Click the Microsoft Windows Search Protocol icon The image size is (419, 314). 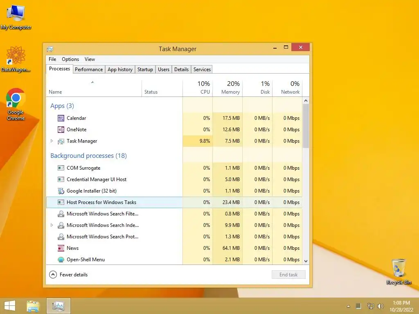pyautogui.click(x=61, y=237)
